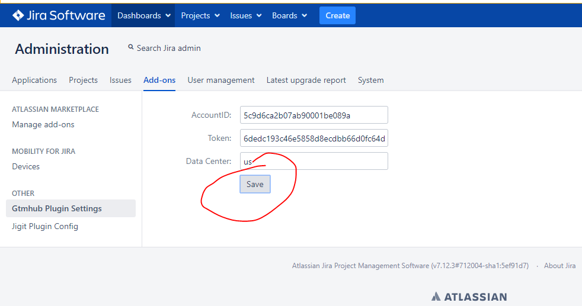Select Gtmhub Plugin Settings in sidebar

point(71,208)
